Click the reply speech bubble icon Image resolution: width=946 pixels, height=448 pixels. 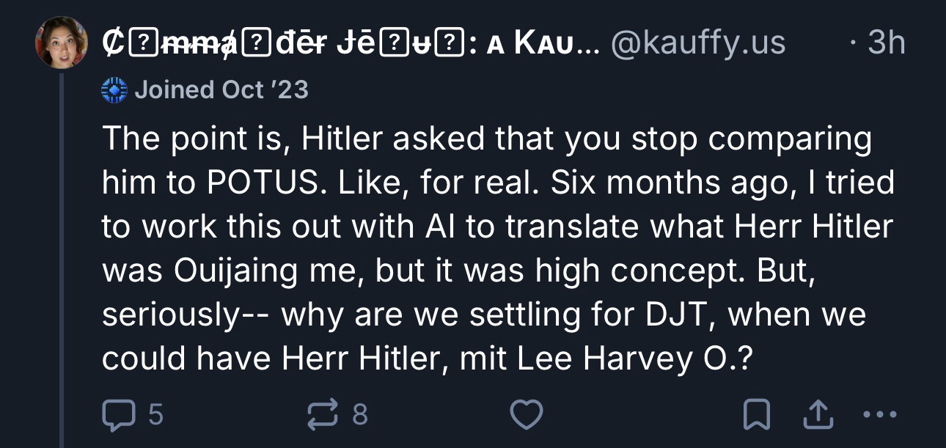(x=117, y=416)
